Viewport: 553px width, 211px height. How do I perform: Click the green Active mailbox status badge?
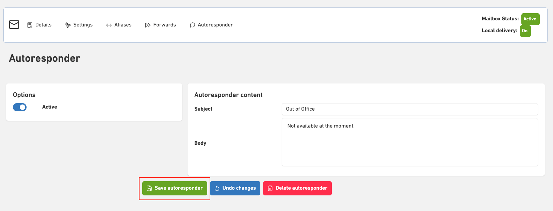530,19
